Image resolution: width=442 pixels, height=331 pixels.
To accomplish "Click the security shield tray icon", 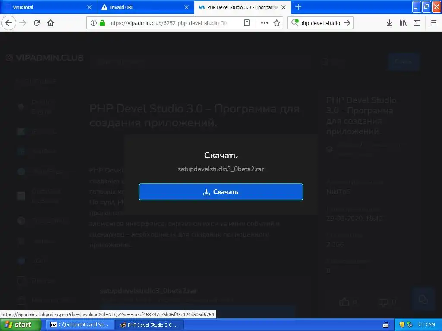I will 402,325.
